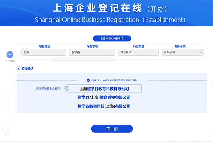This screenshot has width=213, height=142.
Task: Click the checkmark icon beside 主营行业
Action: (x=88, y=80)
